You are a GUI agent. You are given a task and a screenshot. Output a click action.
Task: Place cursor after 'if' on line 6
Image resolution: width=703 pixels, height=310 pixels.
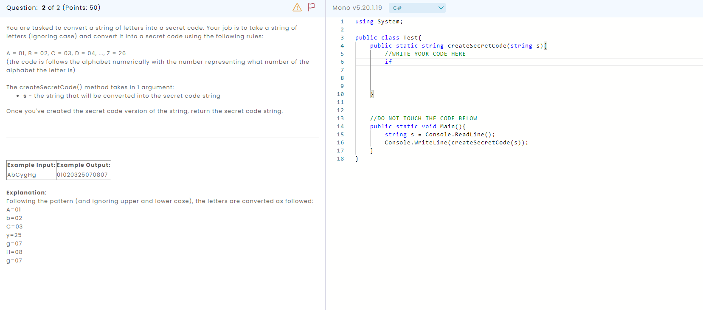(392, 62)
